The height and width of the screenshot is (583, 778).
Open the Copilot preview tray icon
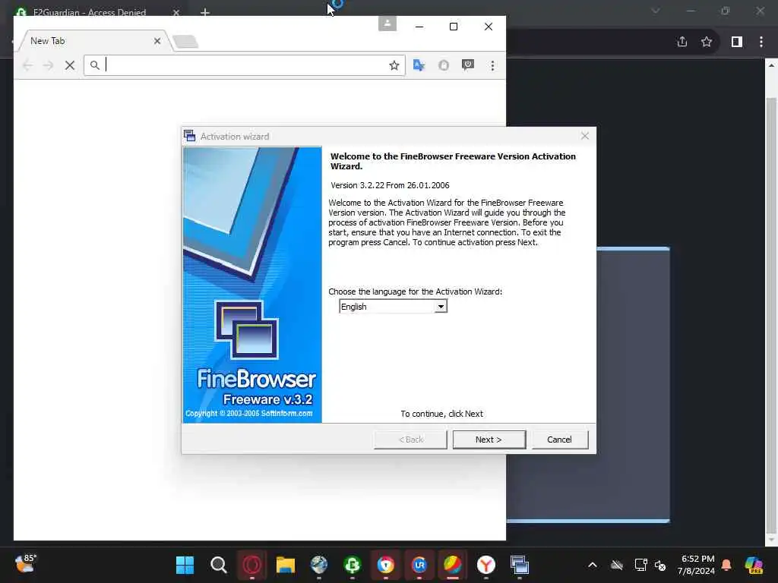click(x=754, y=565)
